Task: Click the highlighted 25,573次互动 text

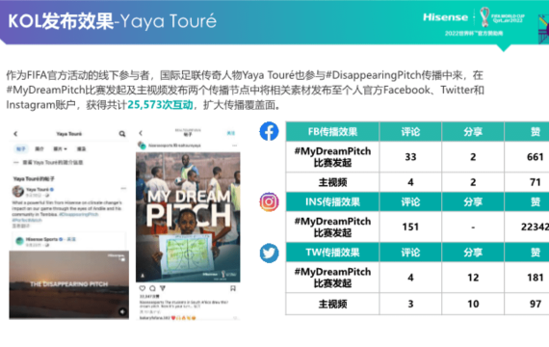Action: pos(160,104)
